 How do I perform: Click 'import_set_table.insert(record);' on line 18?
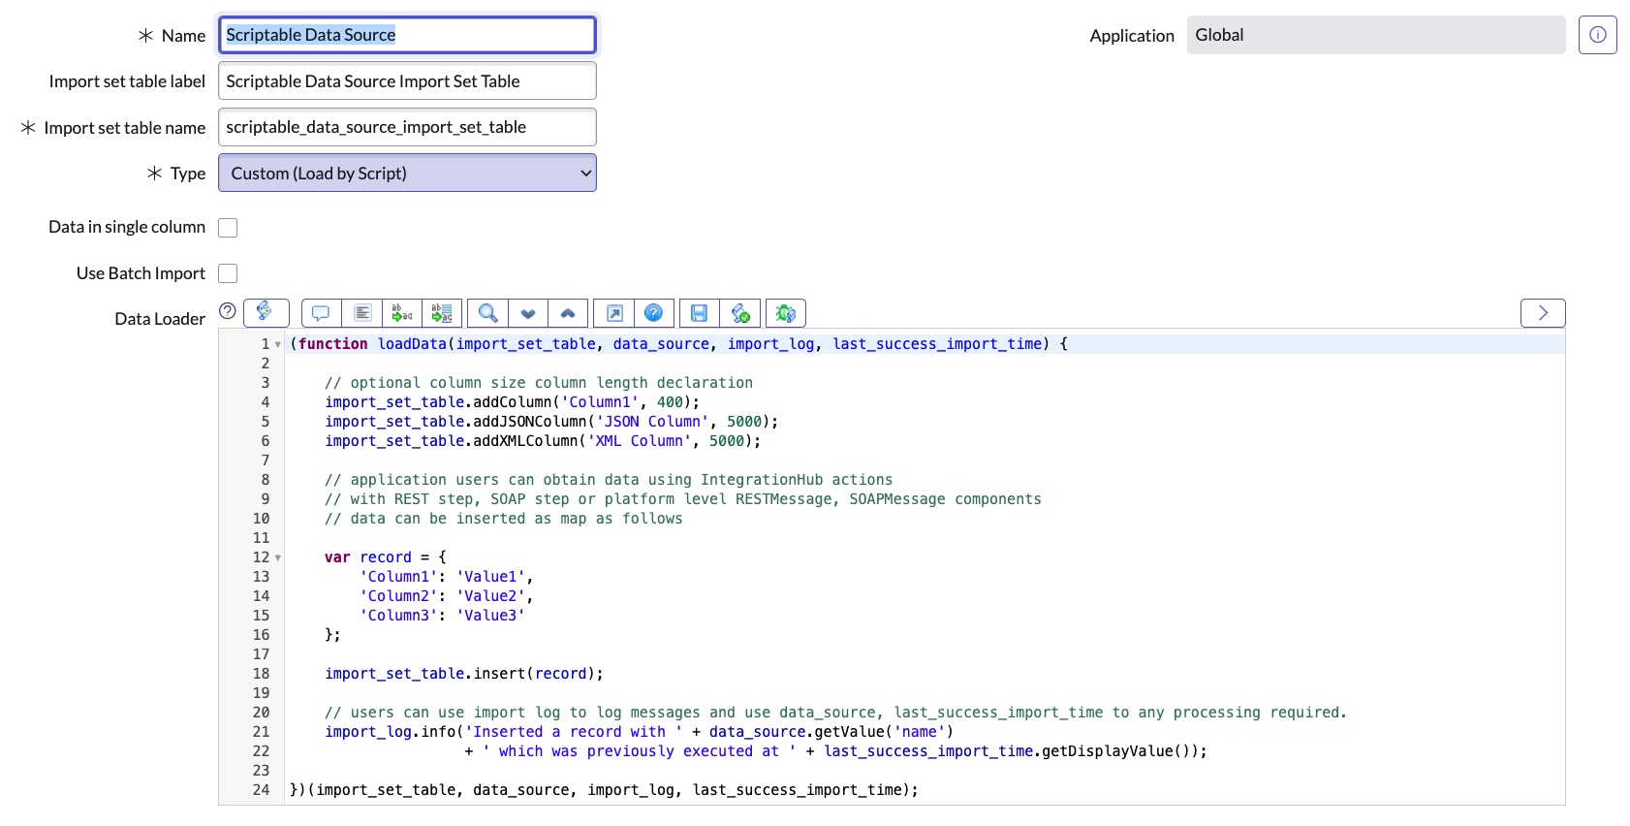[464, 674]
